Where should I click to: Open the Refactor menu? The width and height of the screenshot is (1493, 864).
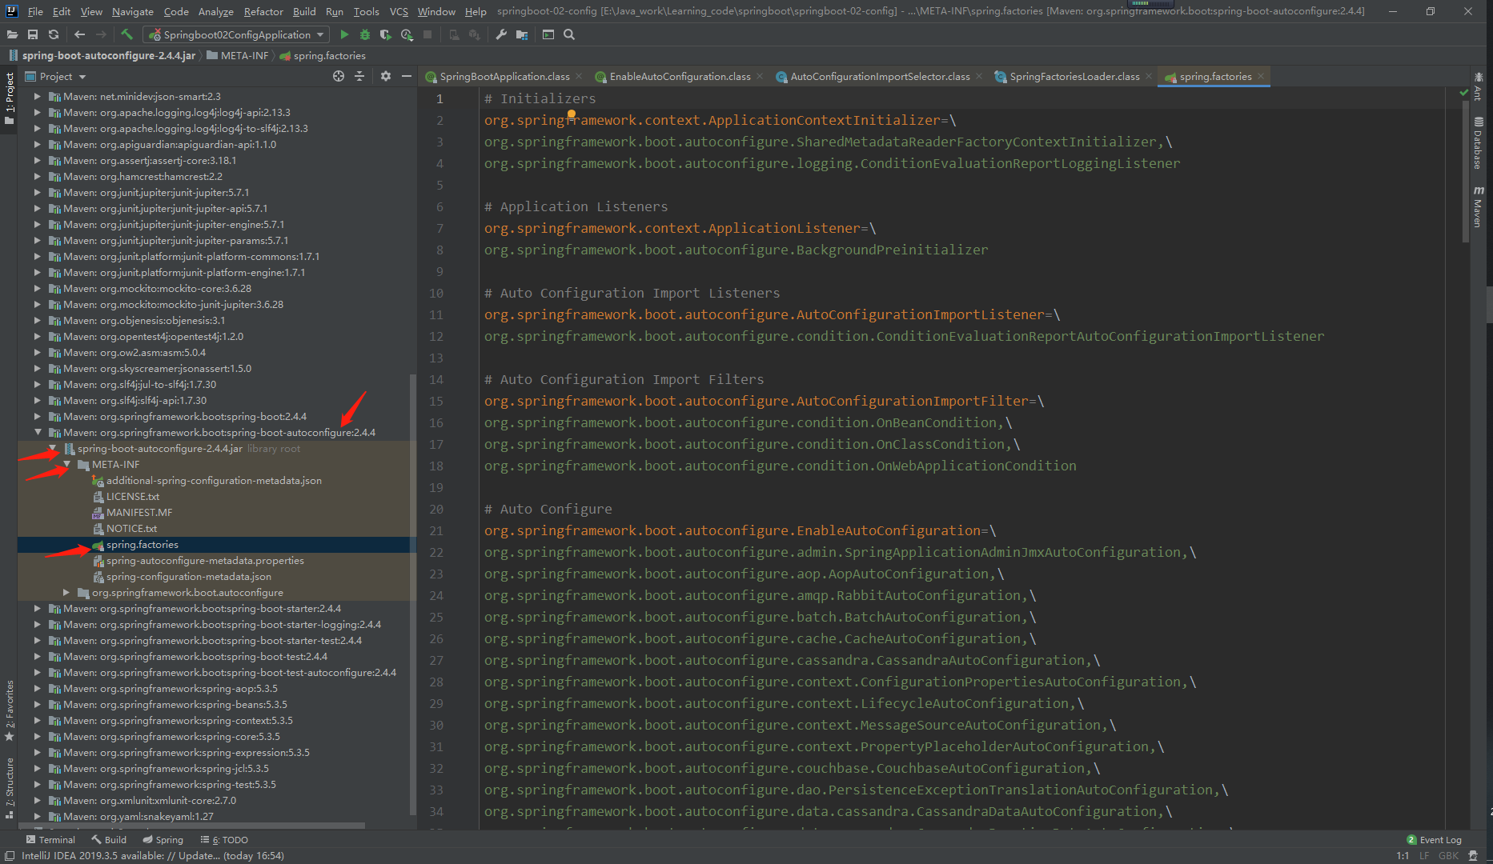click(263, 11)
